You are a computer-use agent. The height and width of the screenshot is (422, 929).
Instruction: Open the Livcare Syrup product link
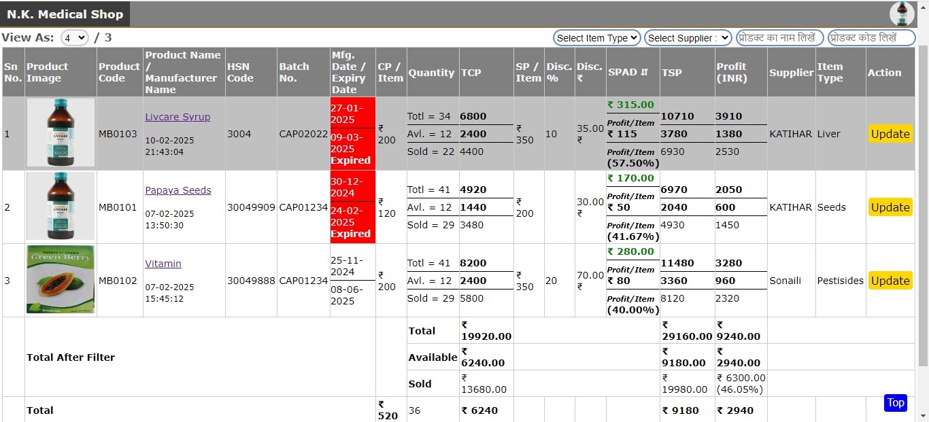click(x=178, y=117)
